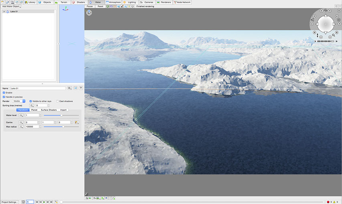This screenshot has height=204, width=342.
Task: Expand the Lake 01 tree item
Action: (x=4, y=12)
